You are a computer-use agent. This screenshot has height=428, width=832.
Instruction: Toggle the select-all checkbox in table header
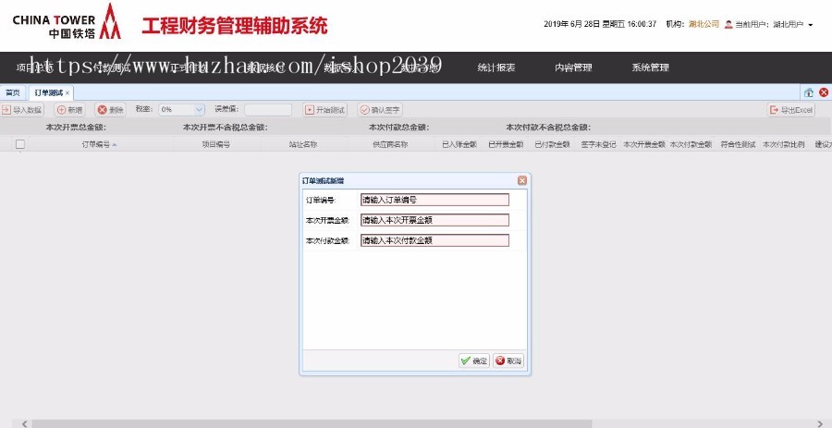click(x=20, y=144)
